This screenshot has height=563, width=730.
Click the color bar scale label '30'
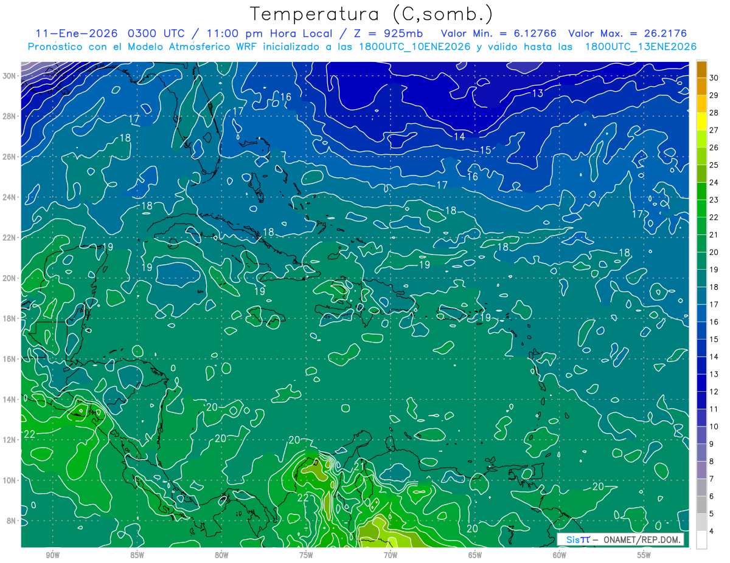click(x=714, y=78)
